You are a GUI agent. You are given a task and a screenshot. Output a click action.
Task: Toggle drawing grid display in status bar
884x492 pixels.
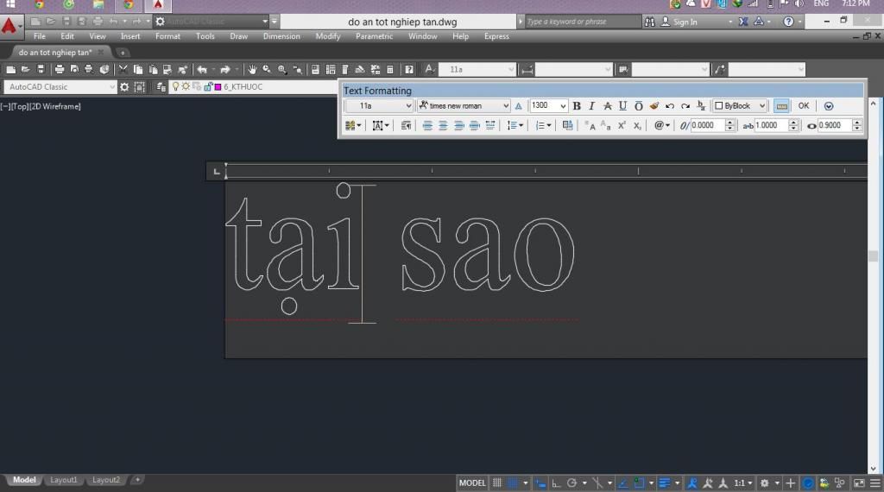(496, 483)
